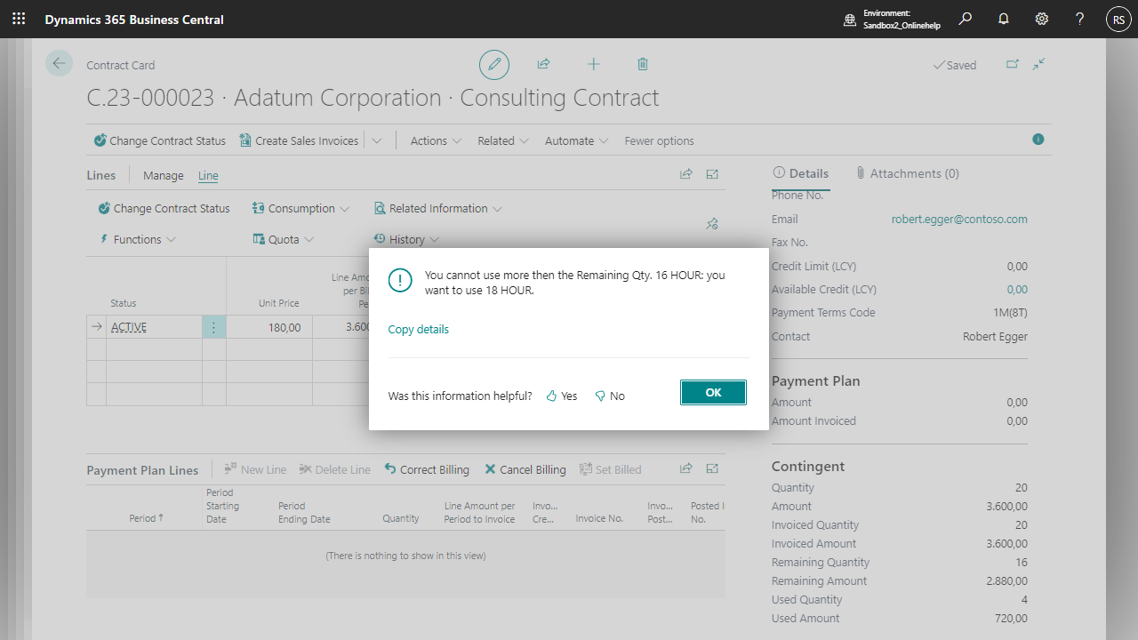Open the Consumption dropdown
1138x640 pixels.
tap(301, 208)
